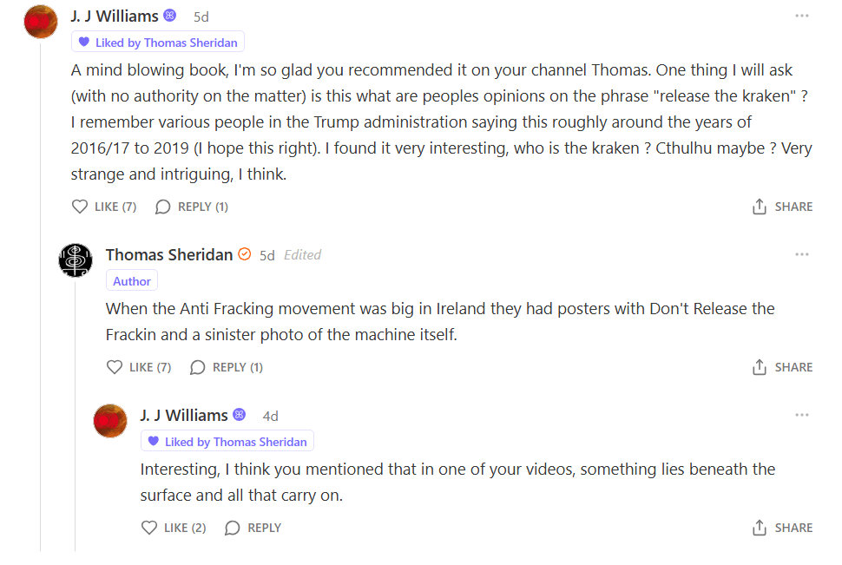Open Thomas Sheridan's profile avatar
842x565 pixels.
[76, 260]
